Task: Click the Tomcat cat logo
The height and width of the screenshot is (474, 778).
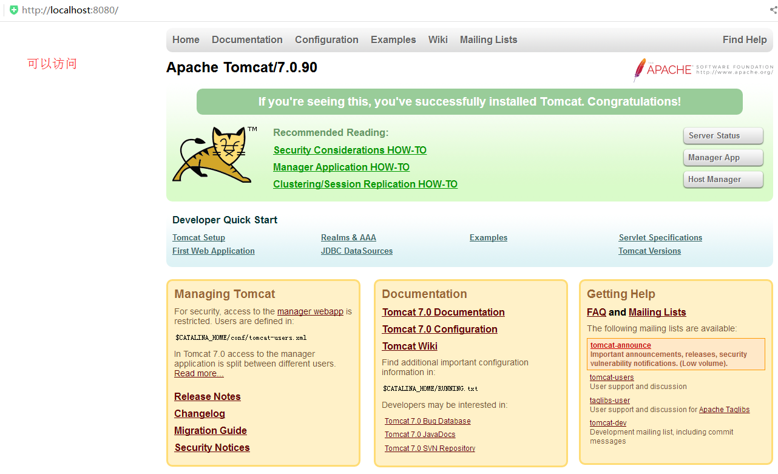Action: tap(212, 155)
